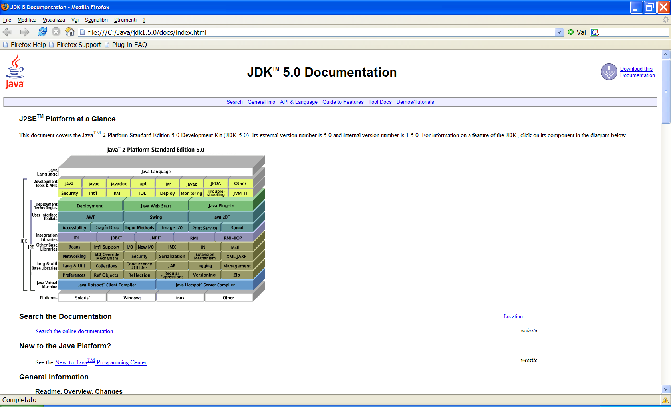Screen dimensions: 671x407
Task: Click Serialization component in diagram
Action: [172, 257]
